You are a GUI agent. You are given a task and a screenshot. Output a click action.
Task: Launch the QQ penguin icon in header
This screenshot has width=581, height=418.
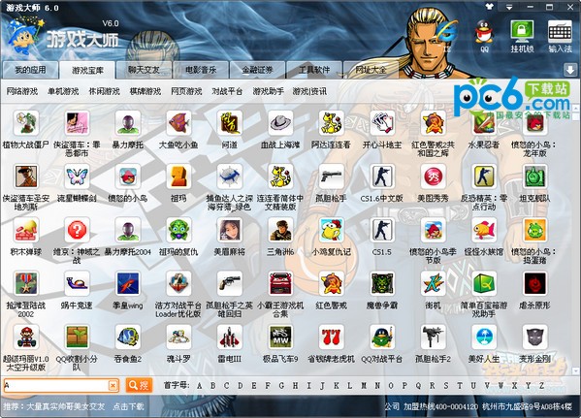coord(484,32)
